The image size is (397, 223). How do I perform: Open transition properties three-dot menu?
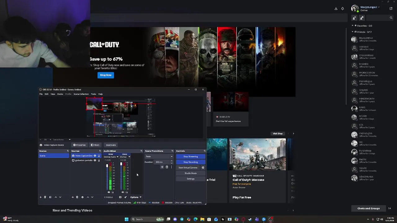pos(171,167)
